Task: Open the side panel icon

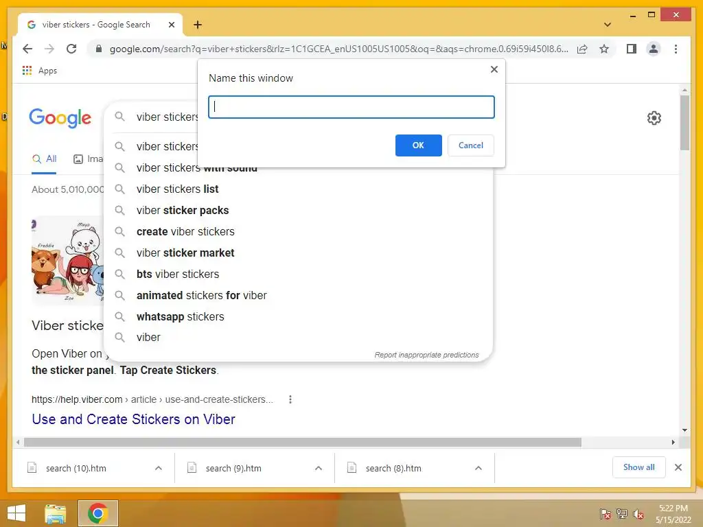Action: pos(632,49)
